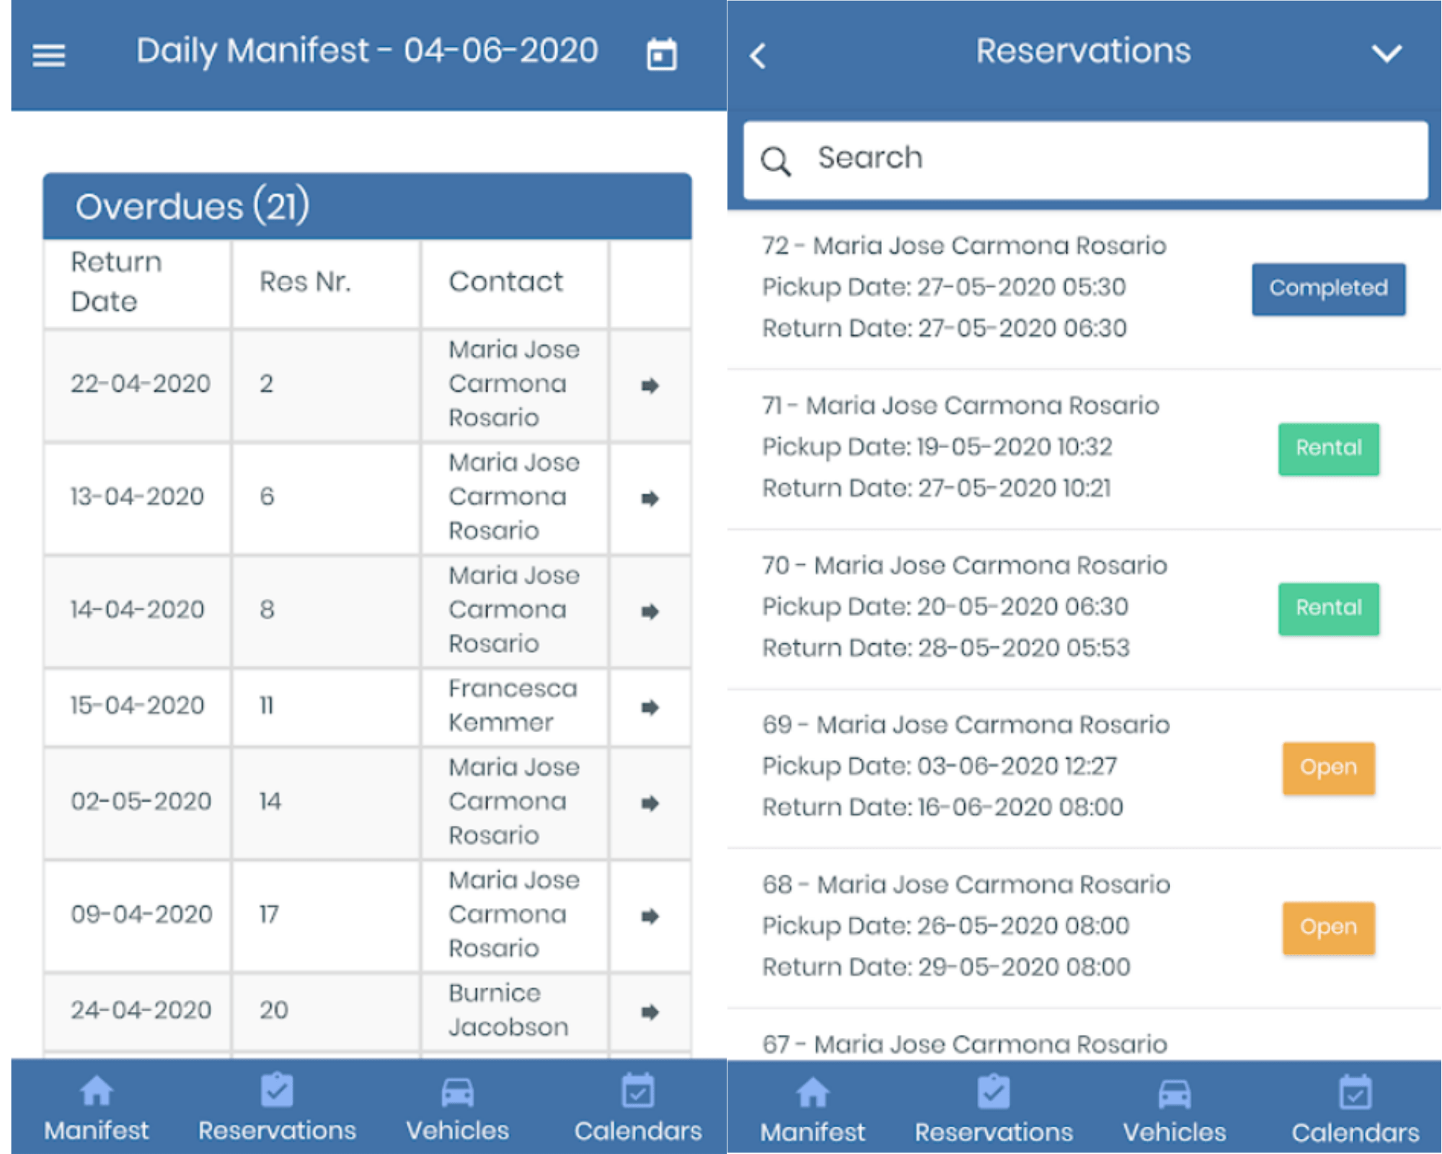
Task: Toggle the Open status on reservation 68
Action: (x=1327, y=928)
